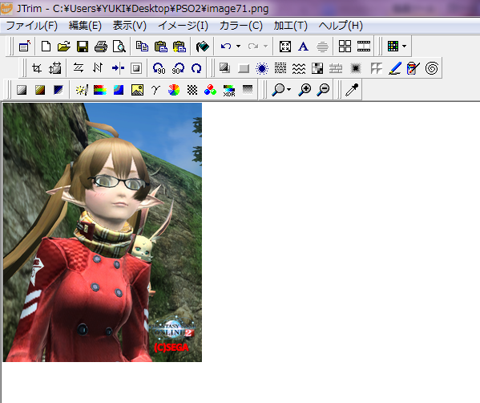Click the full screen display icon

pos(285,47)
